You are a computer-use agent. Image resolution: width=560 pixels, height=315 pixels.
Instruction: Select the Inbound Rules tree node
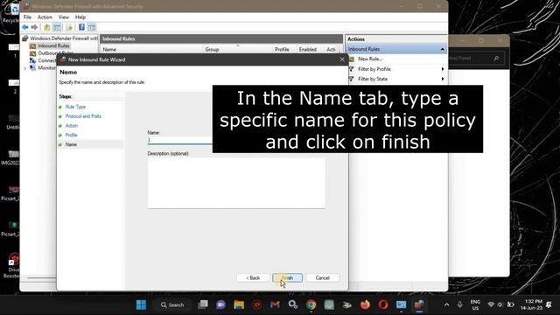53,45
